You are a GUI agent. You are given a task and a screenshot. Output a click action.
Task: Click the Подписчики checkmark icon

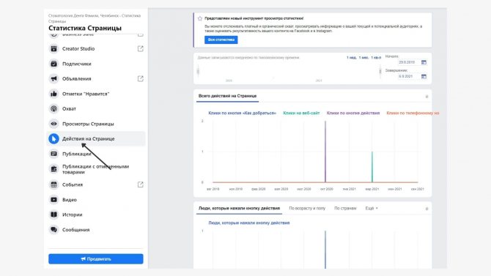tap(53, 64)
